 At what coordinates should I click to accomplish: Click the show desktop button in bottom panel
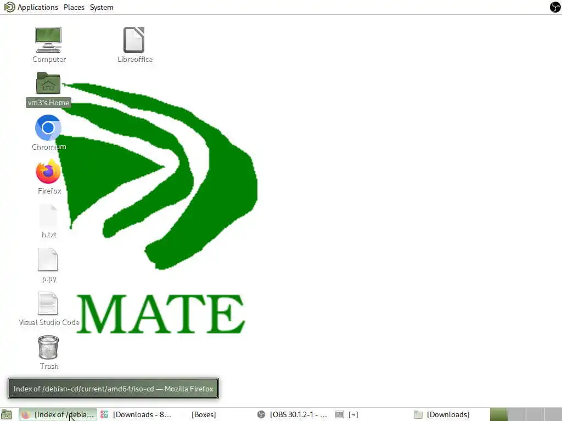coord(7,414)
